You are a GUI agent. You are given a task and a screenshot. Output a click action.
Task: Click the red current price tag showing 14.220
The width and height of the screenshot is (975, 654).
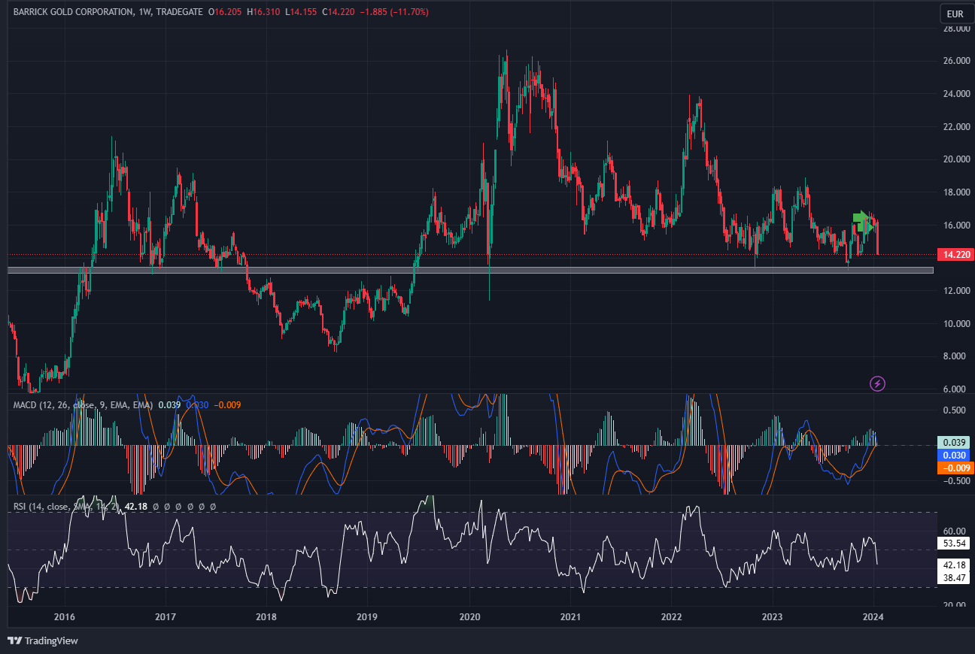954,255
